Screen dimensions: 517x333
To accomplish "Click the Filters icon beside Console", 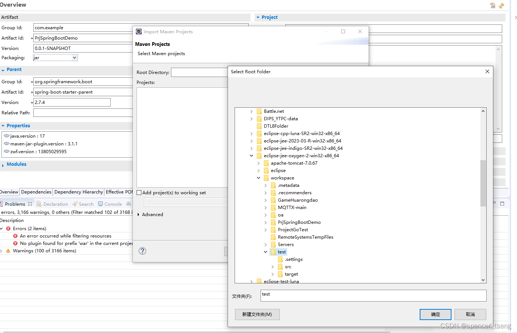I will [128, 203].
